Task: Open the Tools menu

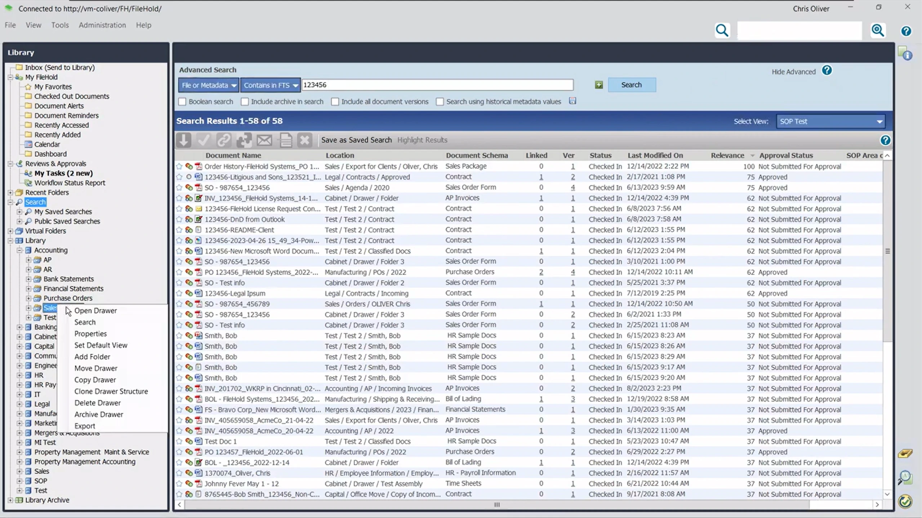Action: [x=60, y=25]
